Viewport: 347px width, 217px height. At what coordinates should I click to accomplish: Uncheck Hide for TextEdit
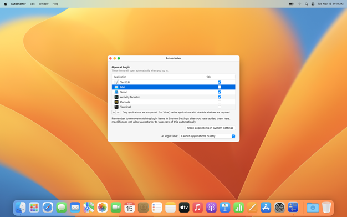[220, 82]
